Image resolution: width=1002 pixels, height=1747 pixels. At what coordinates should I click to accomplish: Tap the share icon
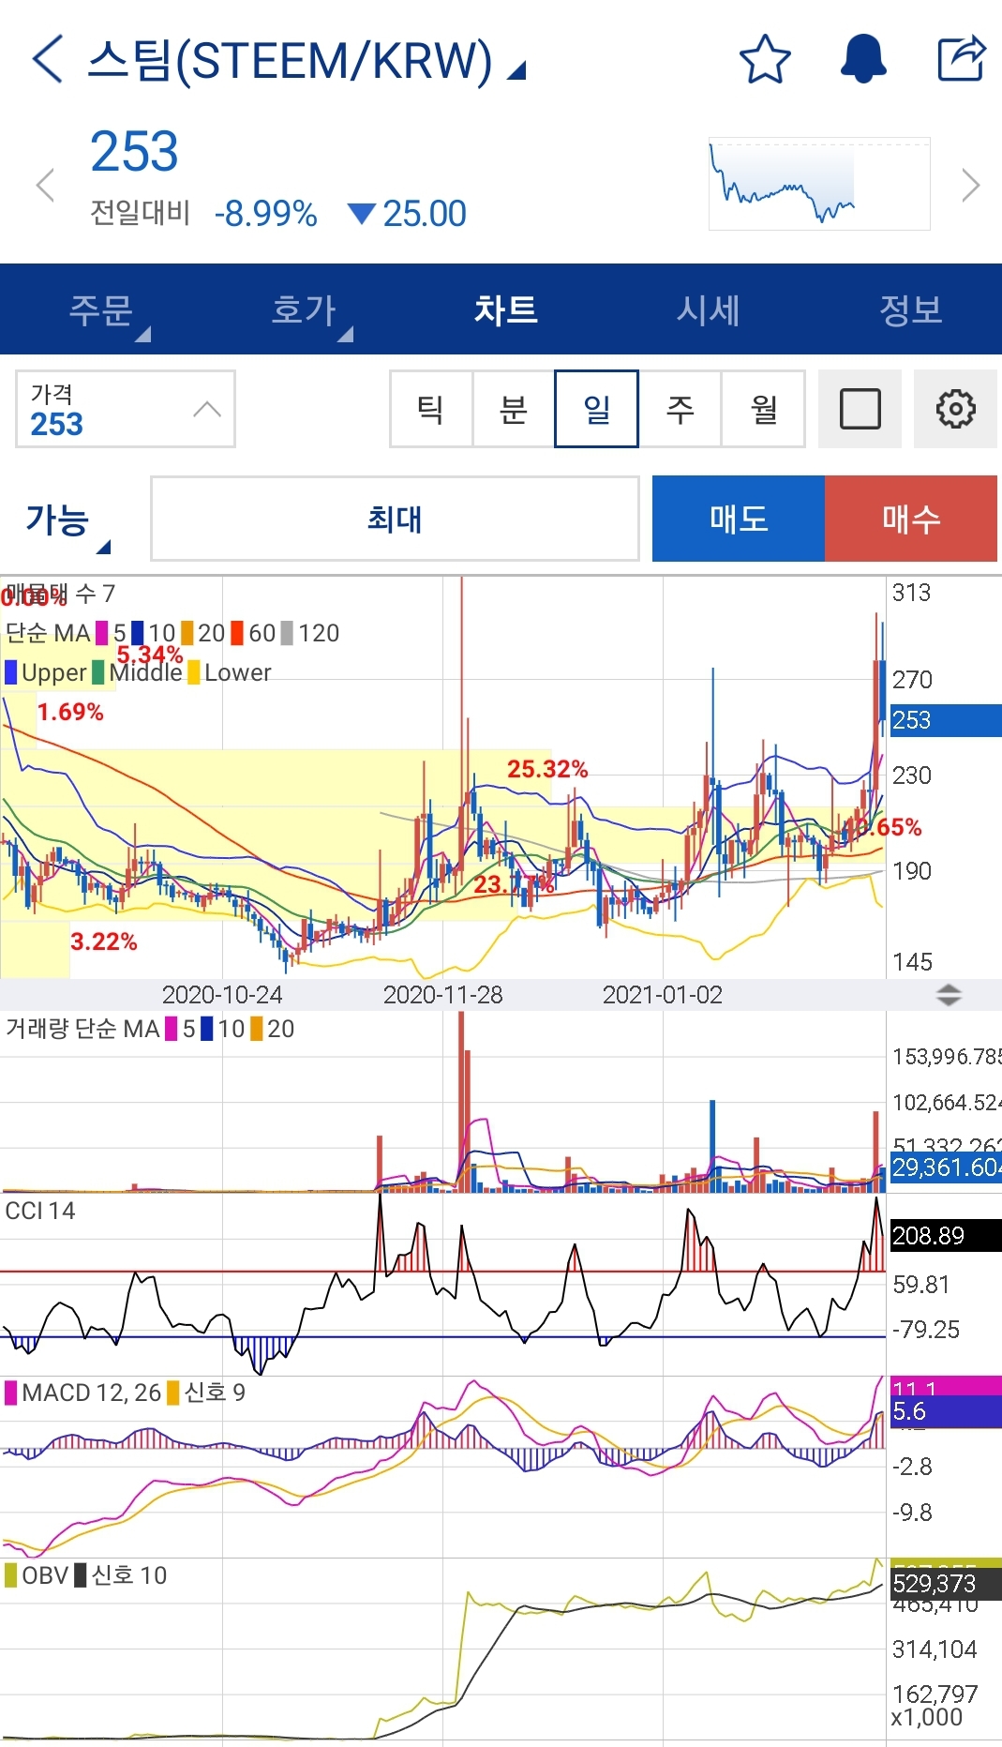(963, 58)
